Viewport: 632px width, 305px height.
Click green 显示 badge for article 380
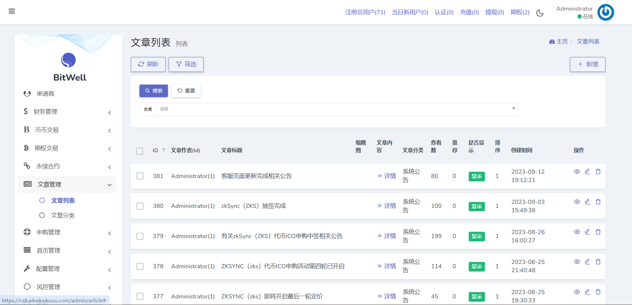476,206
